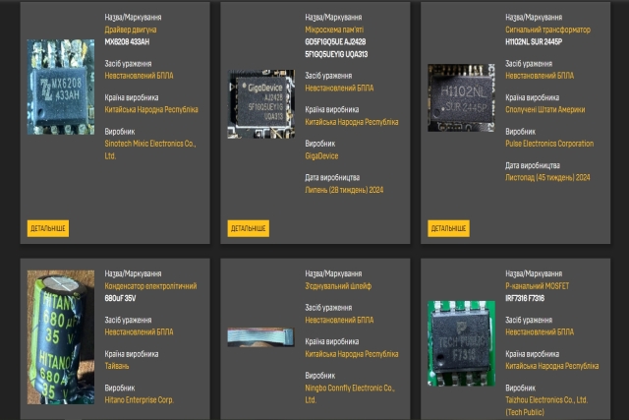Click marking text 'H1102NL SUR 2445P'

point(534,41)
